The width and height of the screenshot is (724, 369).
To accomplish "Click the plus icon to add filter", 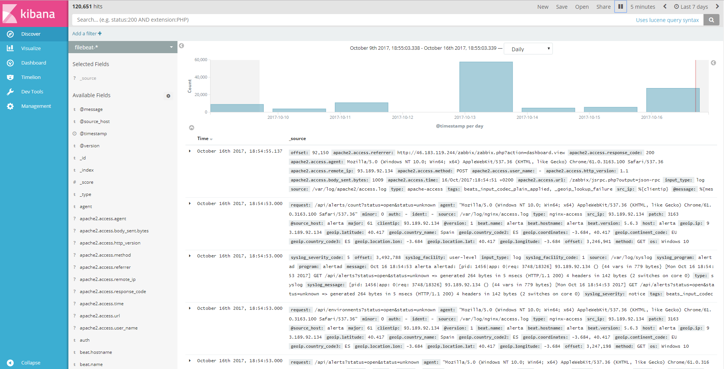I will [x=100, y=33].
